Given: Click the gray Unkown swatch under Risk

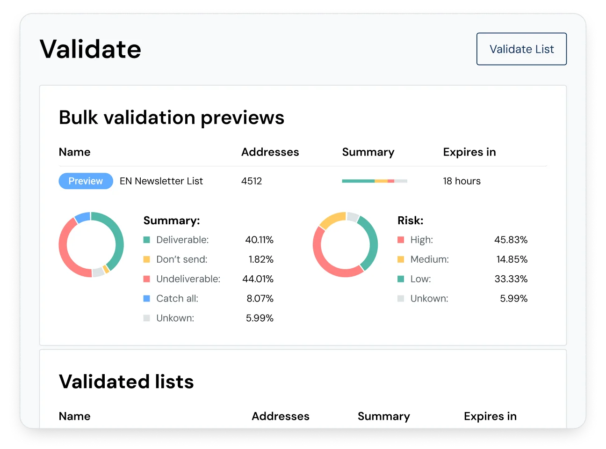Looking at the screenshot, I should click(x=401, y=299).
